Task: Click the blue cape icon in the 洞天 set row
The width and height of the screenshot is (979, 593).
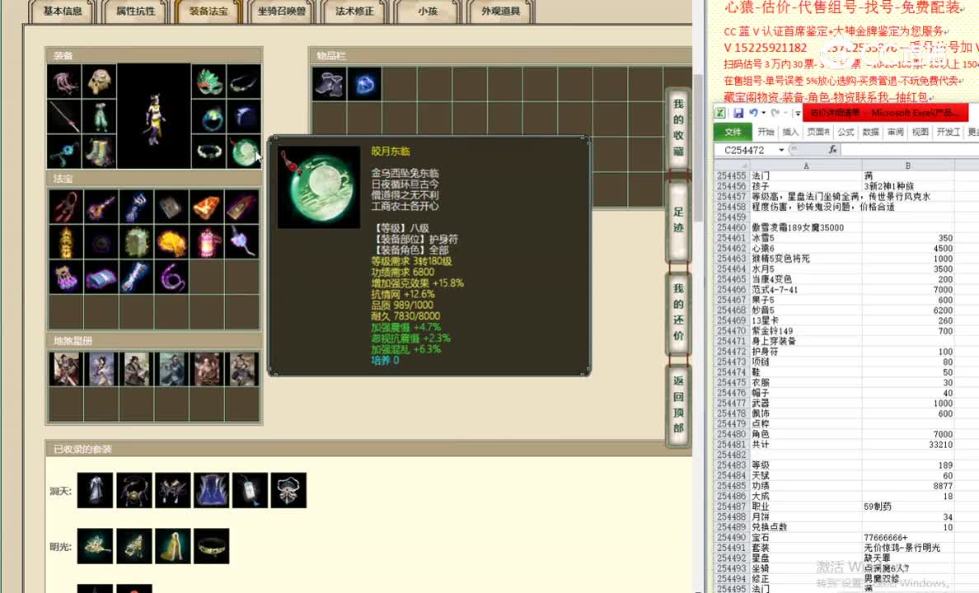Action: [211, 490]
